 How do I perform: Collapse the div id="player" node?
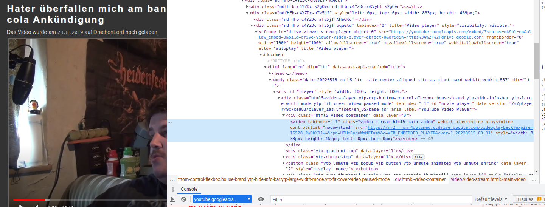(274, 91)
